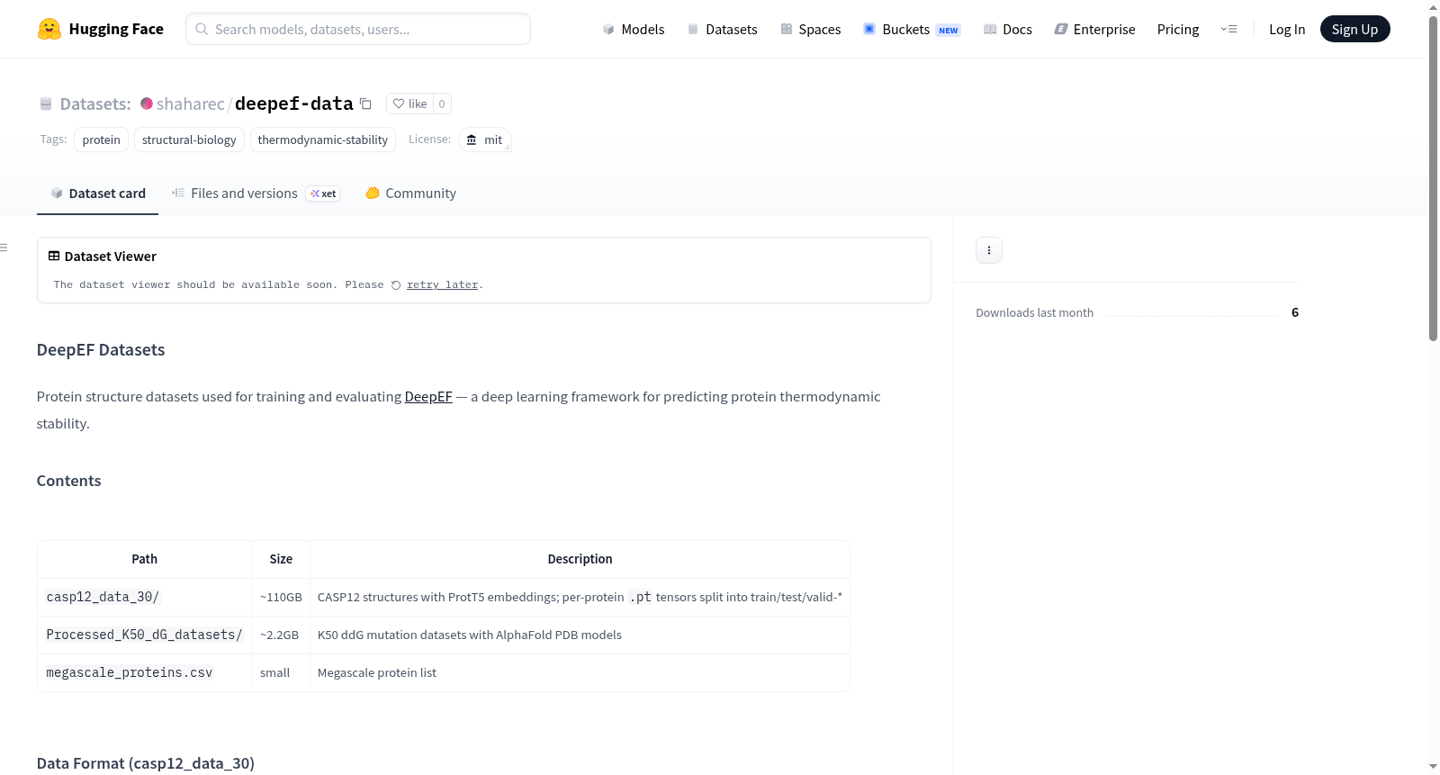
Task: Open the mit license tag
Action: pos(485,140)
